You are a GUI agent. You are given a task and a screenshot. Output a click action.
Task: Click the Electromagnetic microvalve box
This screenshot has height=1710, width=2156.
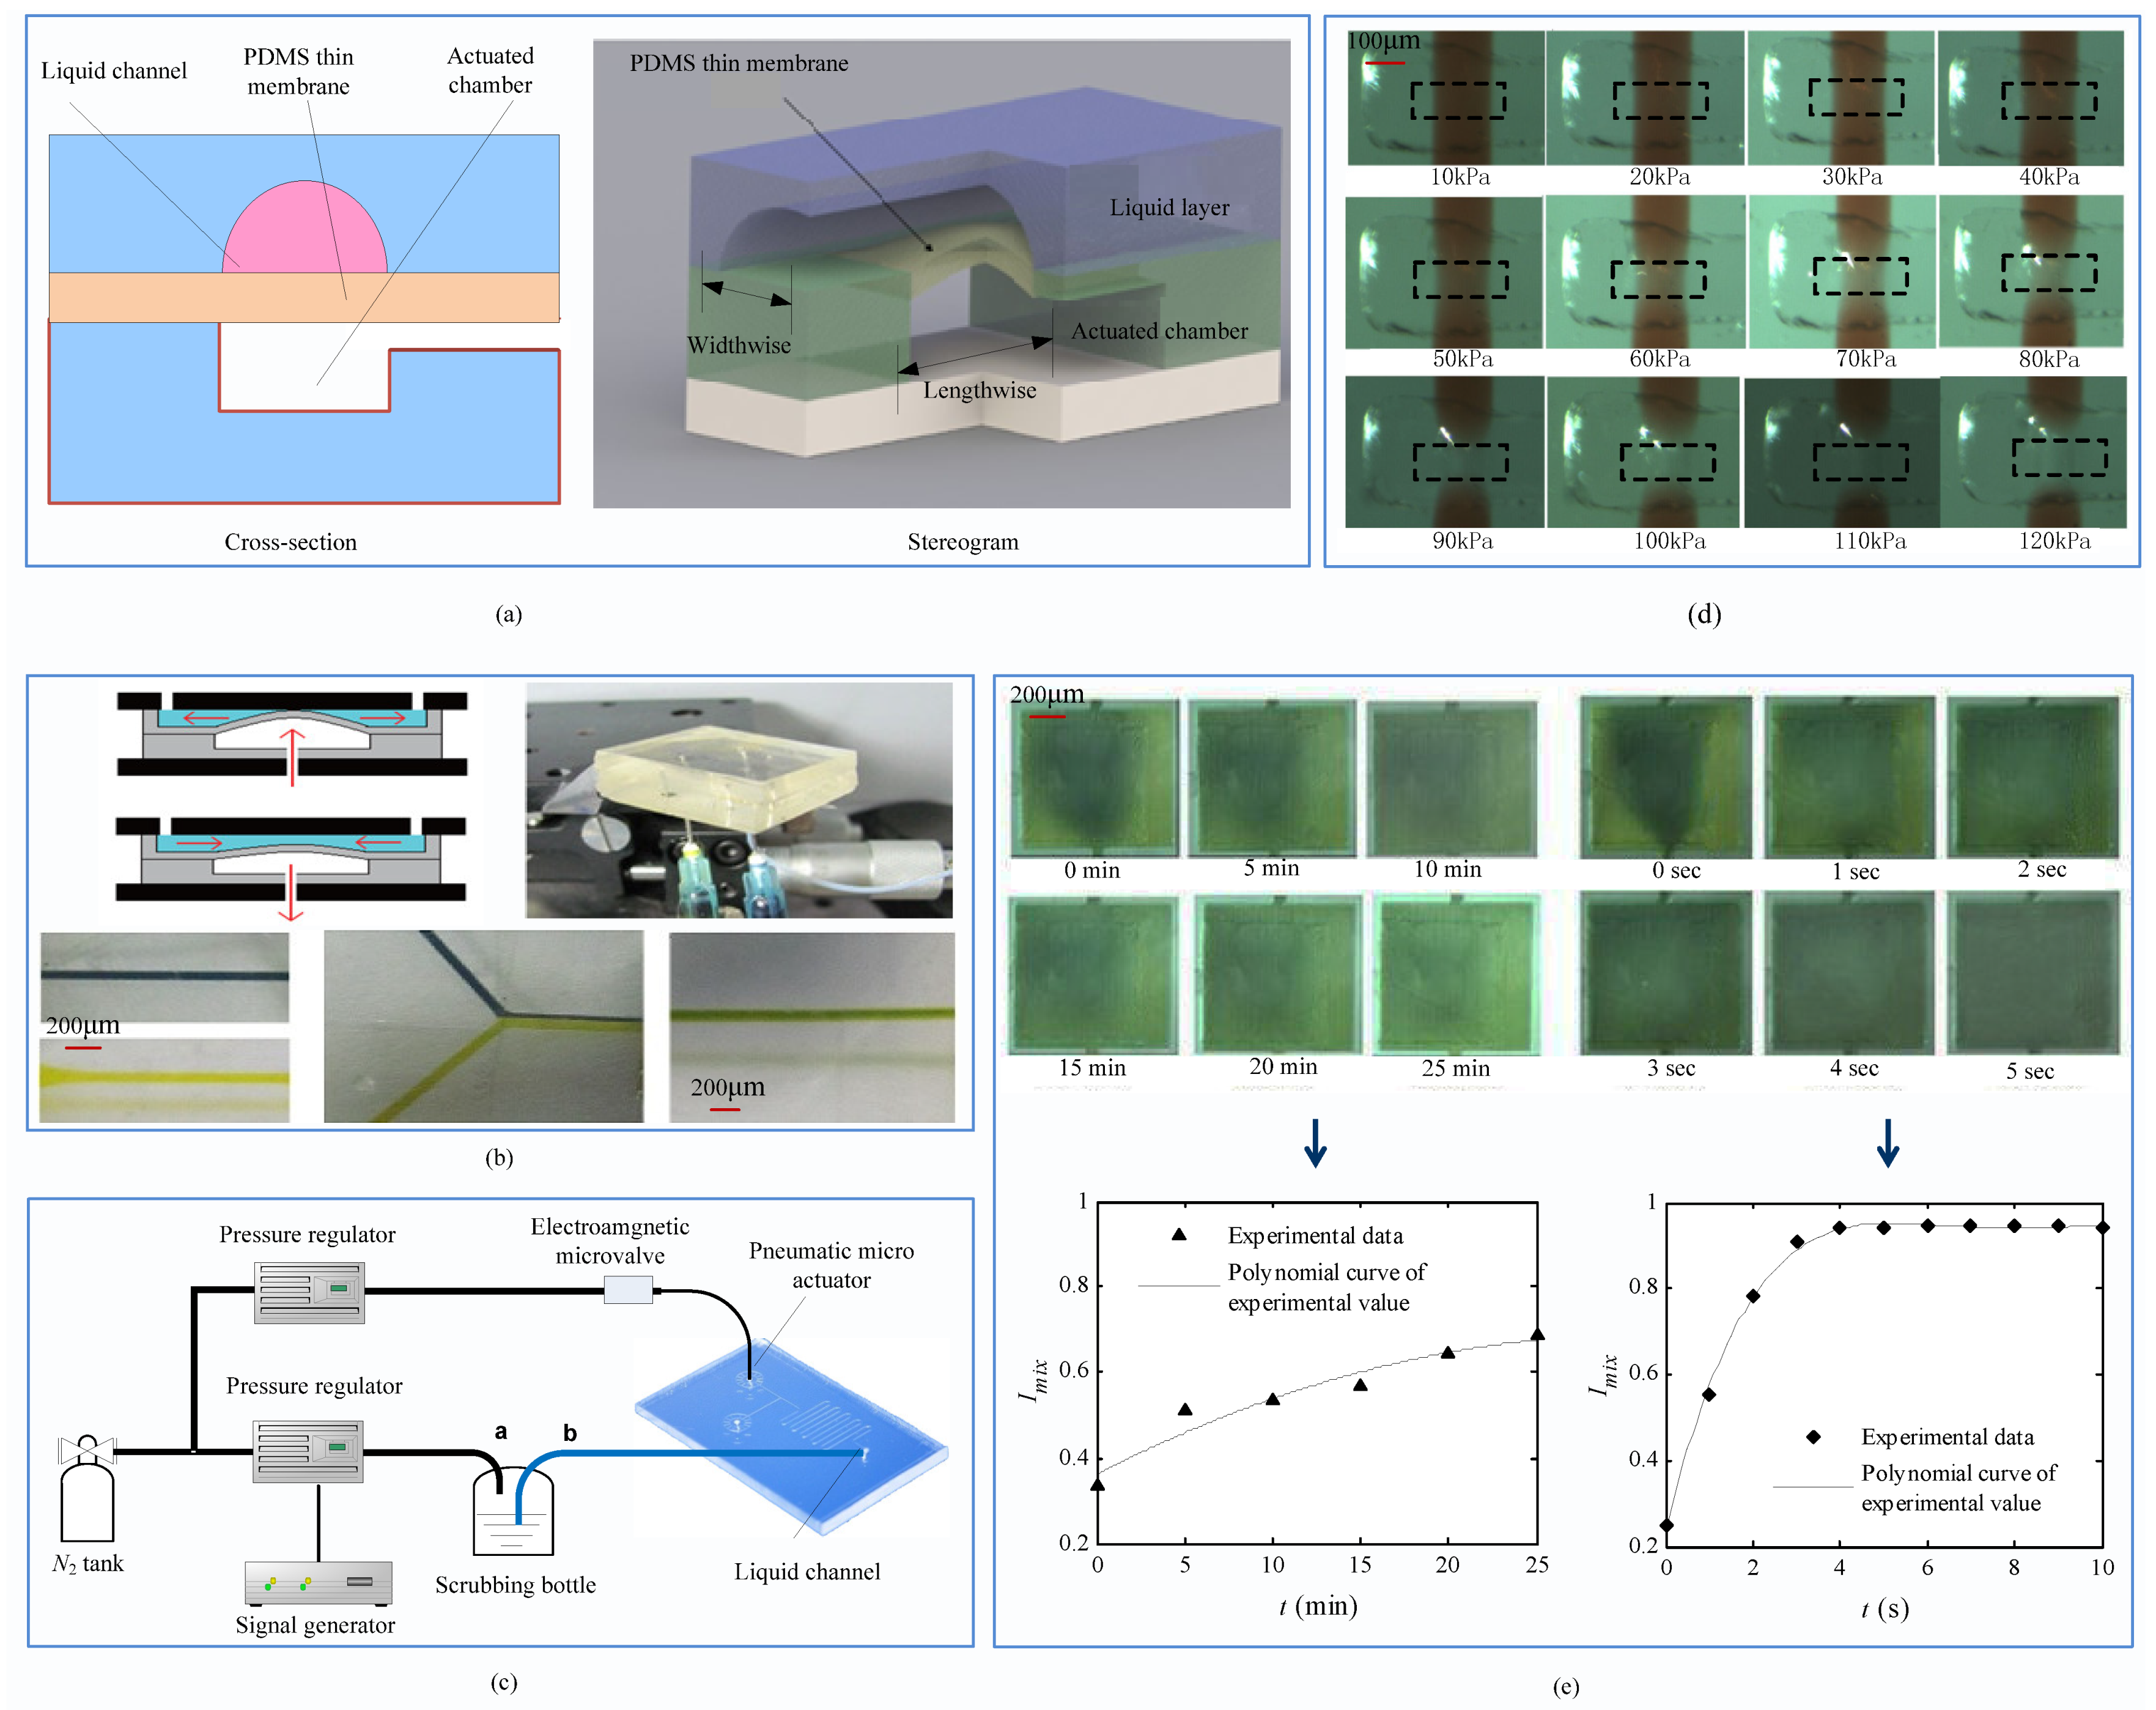coord(628,1290)
